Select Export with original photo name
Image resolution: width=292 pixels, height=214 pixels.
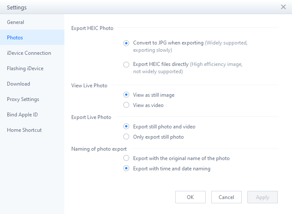point(126,158)
